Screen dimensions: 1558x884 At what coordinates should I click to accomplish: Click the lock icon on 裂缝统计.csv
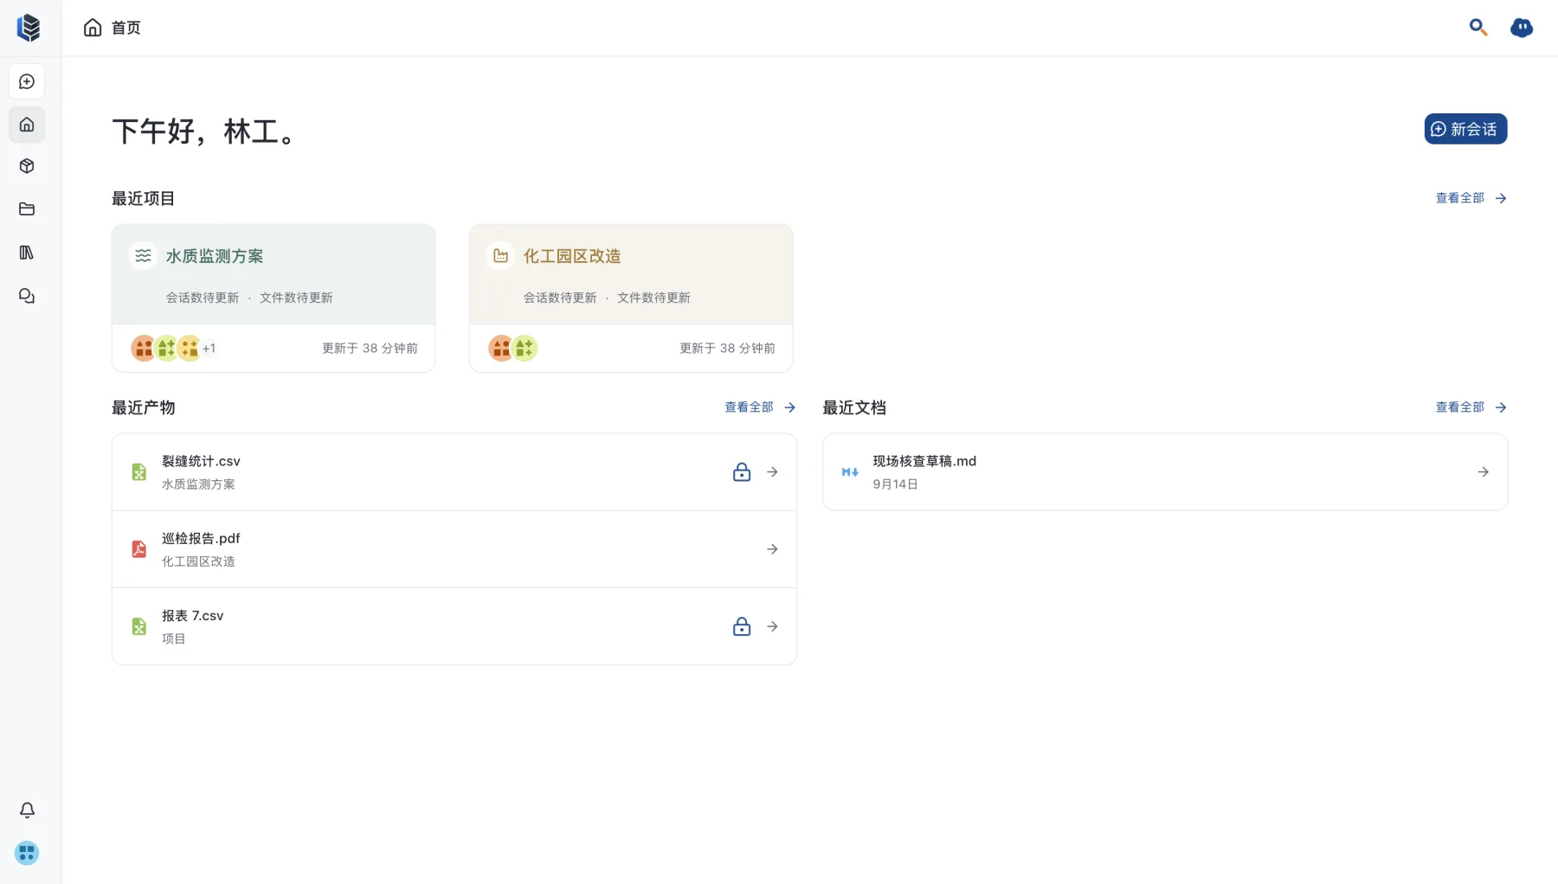click(742, 471)
